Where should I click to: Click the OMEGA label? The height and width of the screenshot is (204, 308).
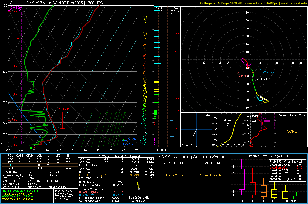click(x=16, y=8)
